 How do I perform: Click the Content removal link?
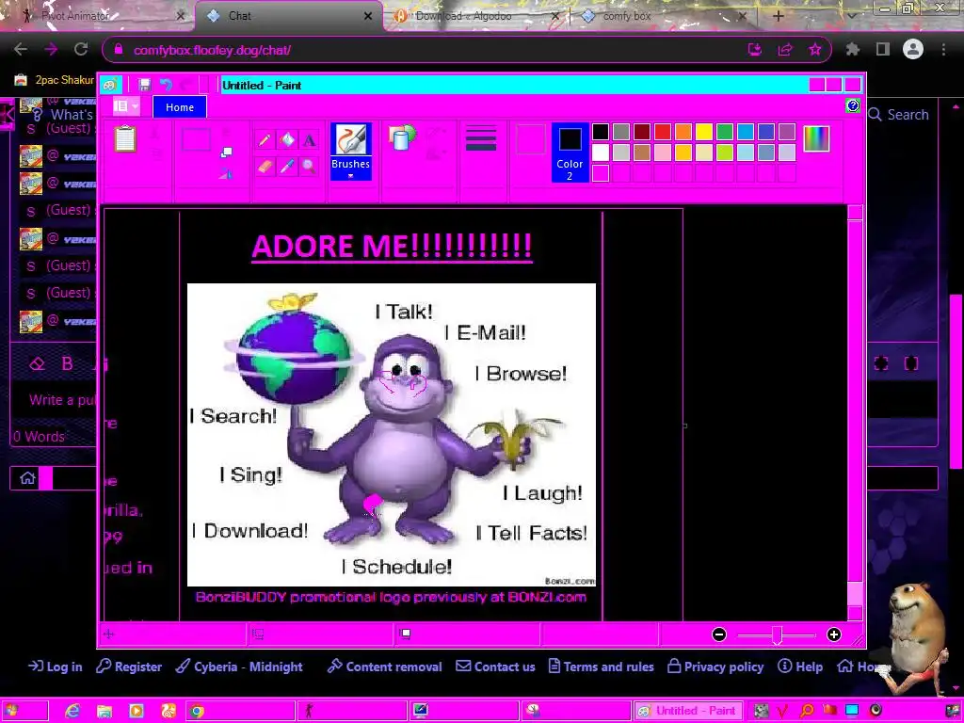pyautogui.click(x=385, y=667)
